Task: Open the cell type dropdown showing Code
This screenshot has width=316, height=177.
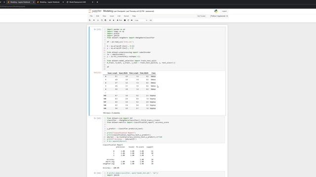Action: tap(141, 20)
